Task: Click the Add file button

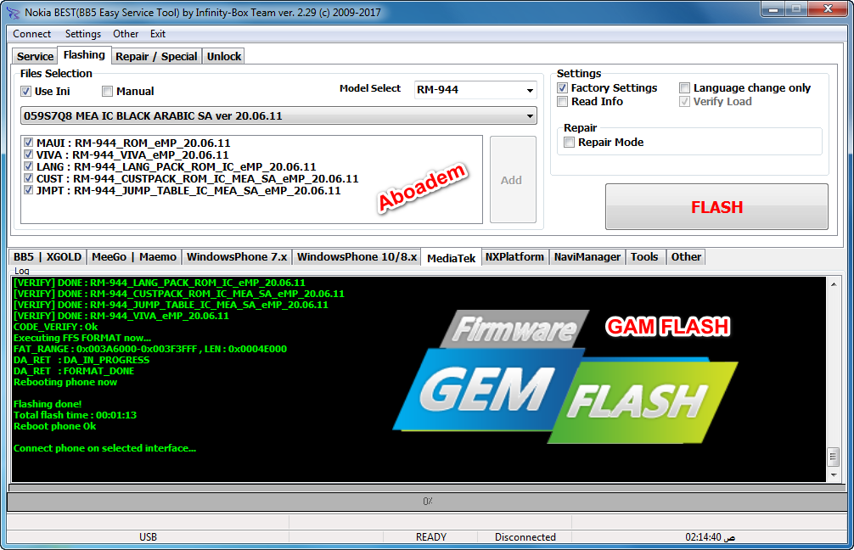Action: pyautogui.click(x=513, y=180)
